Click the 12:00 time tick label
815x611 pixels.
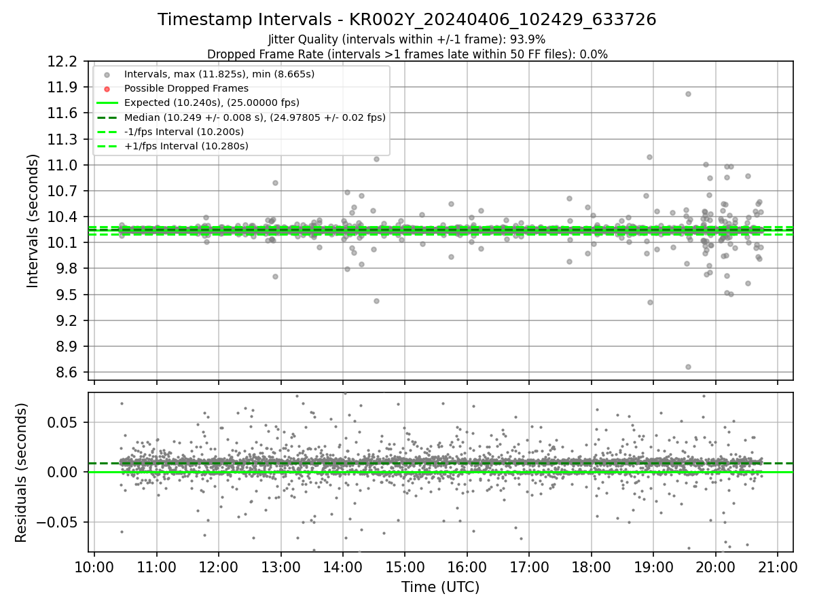219,566
